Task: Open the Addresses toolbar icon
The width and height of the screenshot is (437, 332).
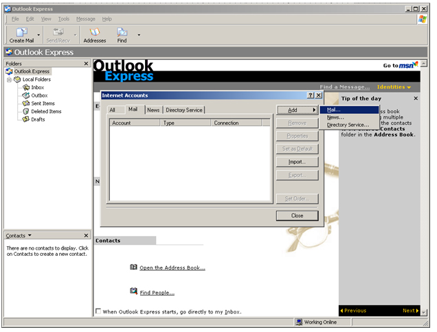Action: pos(95,32)
